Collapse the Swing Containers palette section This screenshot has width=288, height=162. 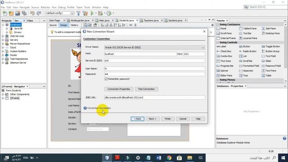coord(218,24)
